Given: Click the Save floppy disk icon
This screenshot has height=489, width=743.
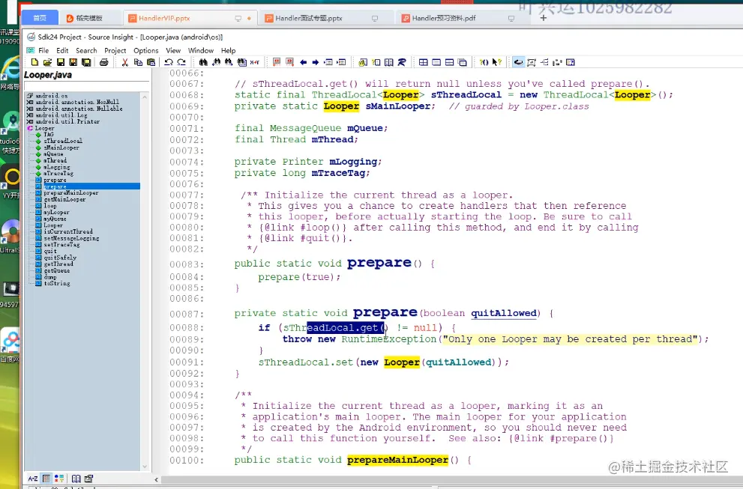Looking at the screenshot, I should pyautogui.click(x=60, y=62).
